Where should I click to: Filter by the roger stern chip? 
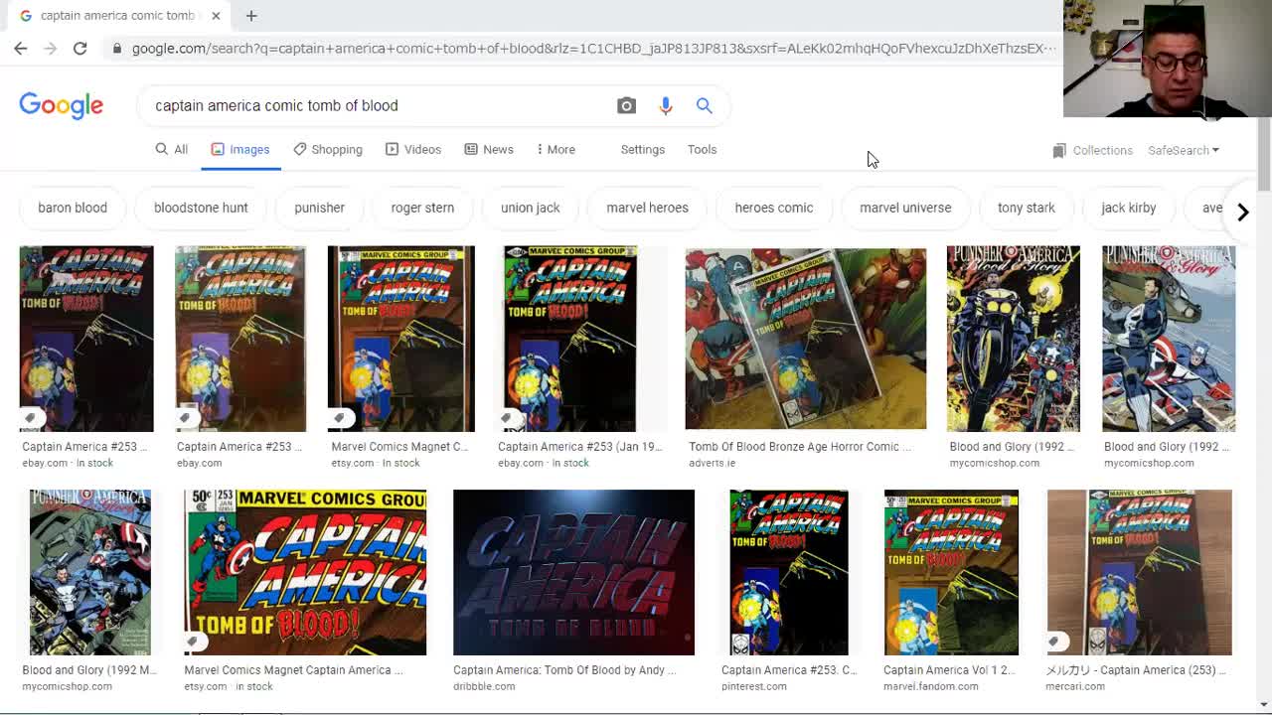tap(422, 208)
